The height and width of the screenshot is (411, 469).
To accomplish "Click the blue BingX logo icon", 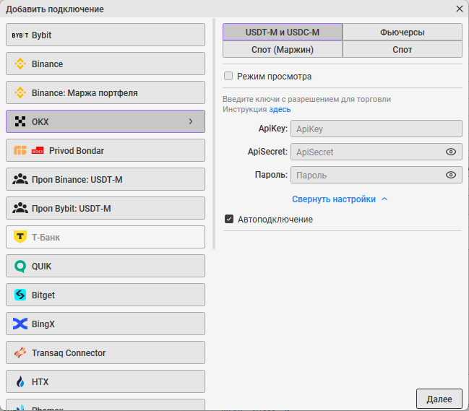I will 20,324.
